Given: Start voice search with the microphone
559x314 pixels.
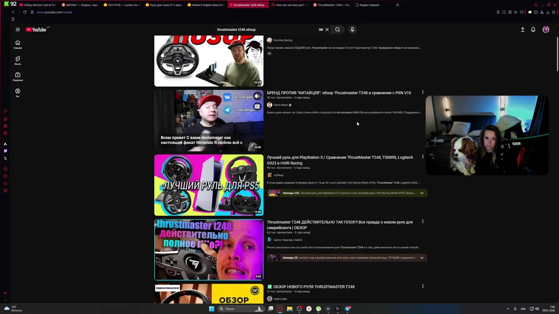Looking at the screenshot, I should coord(352,30).
